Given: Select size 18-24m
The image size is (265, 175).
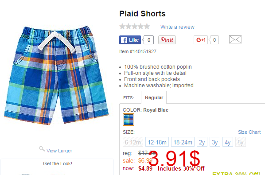Looking at the screenshot, I should pos(183,142).
